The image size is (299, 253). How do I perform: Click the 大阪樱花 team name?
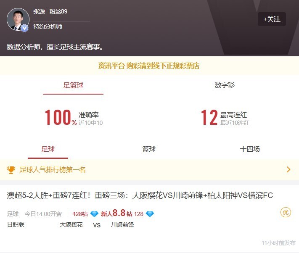tap(71, 224)
